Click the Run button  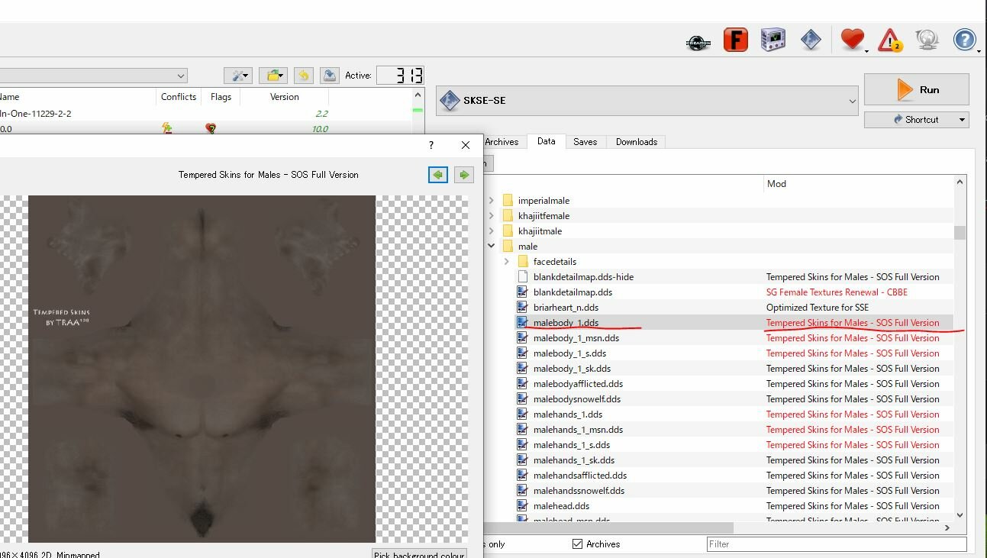click(916, 89)
